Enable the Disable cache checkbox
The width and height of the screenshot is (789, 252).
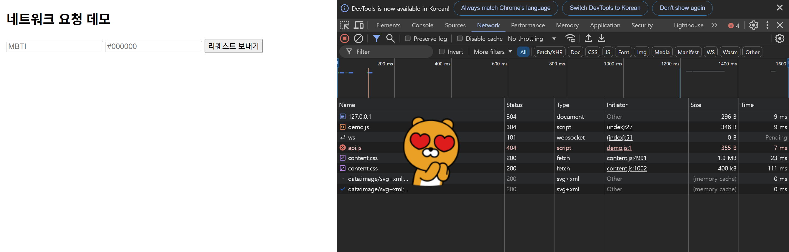(x=460, y=39)
